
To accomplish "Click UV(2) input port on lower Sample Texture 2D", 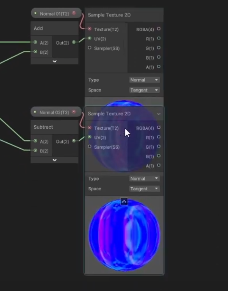I will (x=90, y=137).
